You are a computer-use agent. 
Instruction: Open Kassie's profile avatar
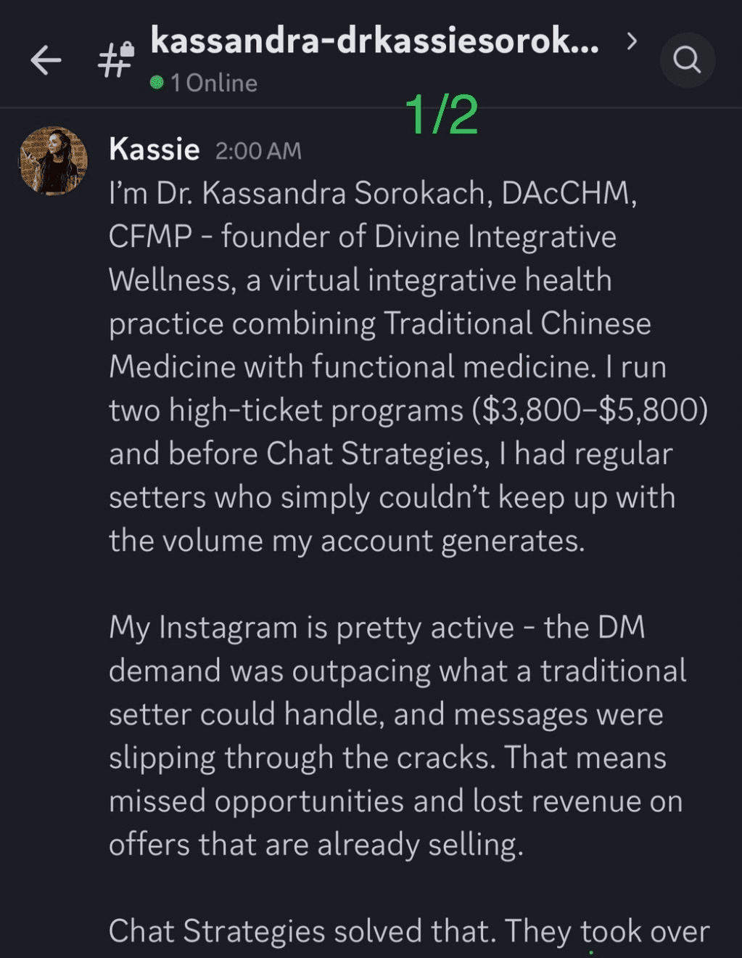click(x=53, y=161)
